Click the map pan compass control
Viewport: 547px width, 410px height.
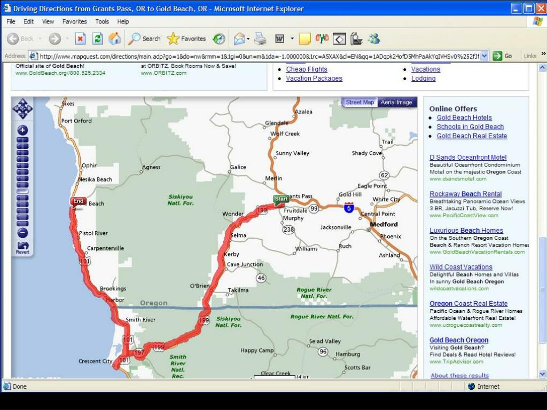click(22, 109)
